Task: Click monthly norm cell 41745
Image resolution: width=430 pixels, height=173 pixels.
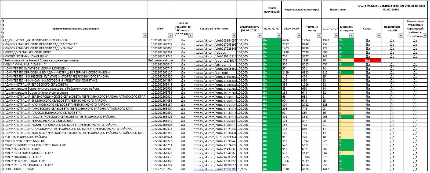Action: (312, 169)
